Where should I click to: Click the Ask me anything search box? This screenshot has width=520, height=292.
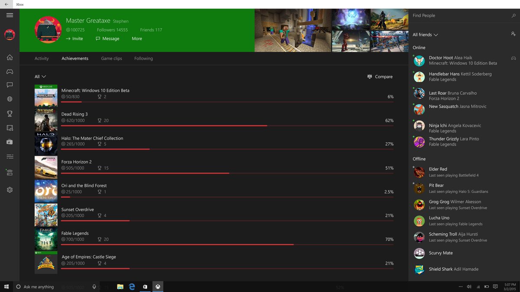click(x=55, y=286)
